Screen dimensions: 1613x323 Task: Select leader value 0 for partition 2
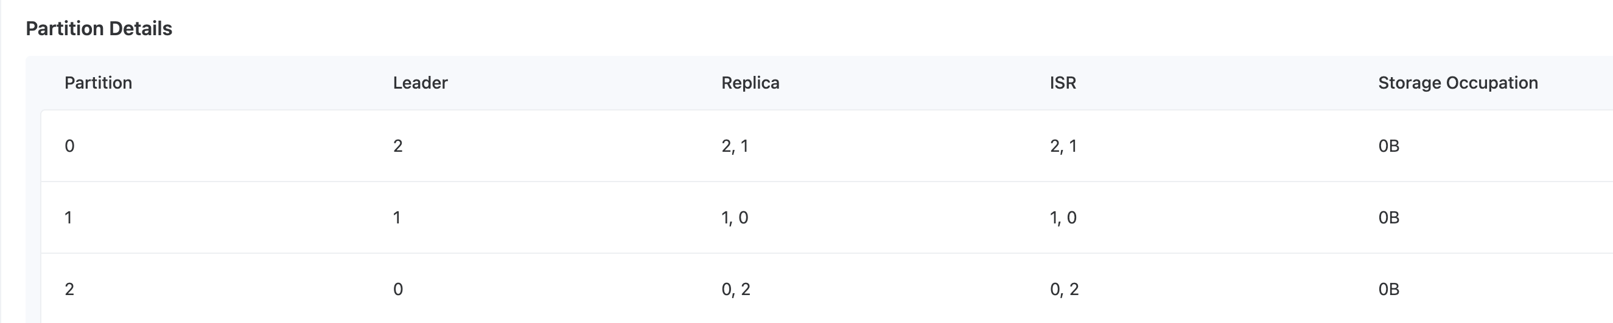point(397,289)
